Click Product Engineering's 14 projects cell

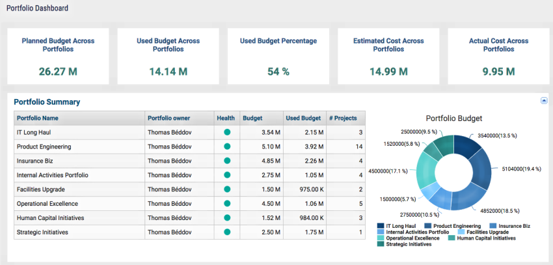tap(345, 146)
